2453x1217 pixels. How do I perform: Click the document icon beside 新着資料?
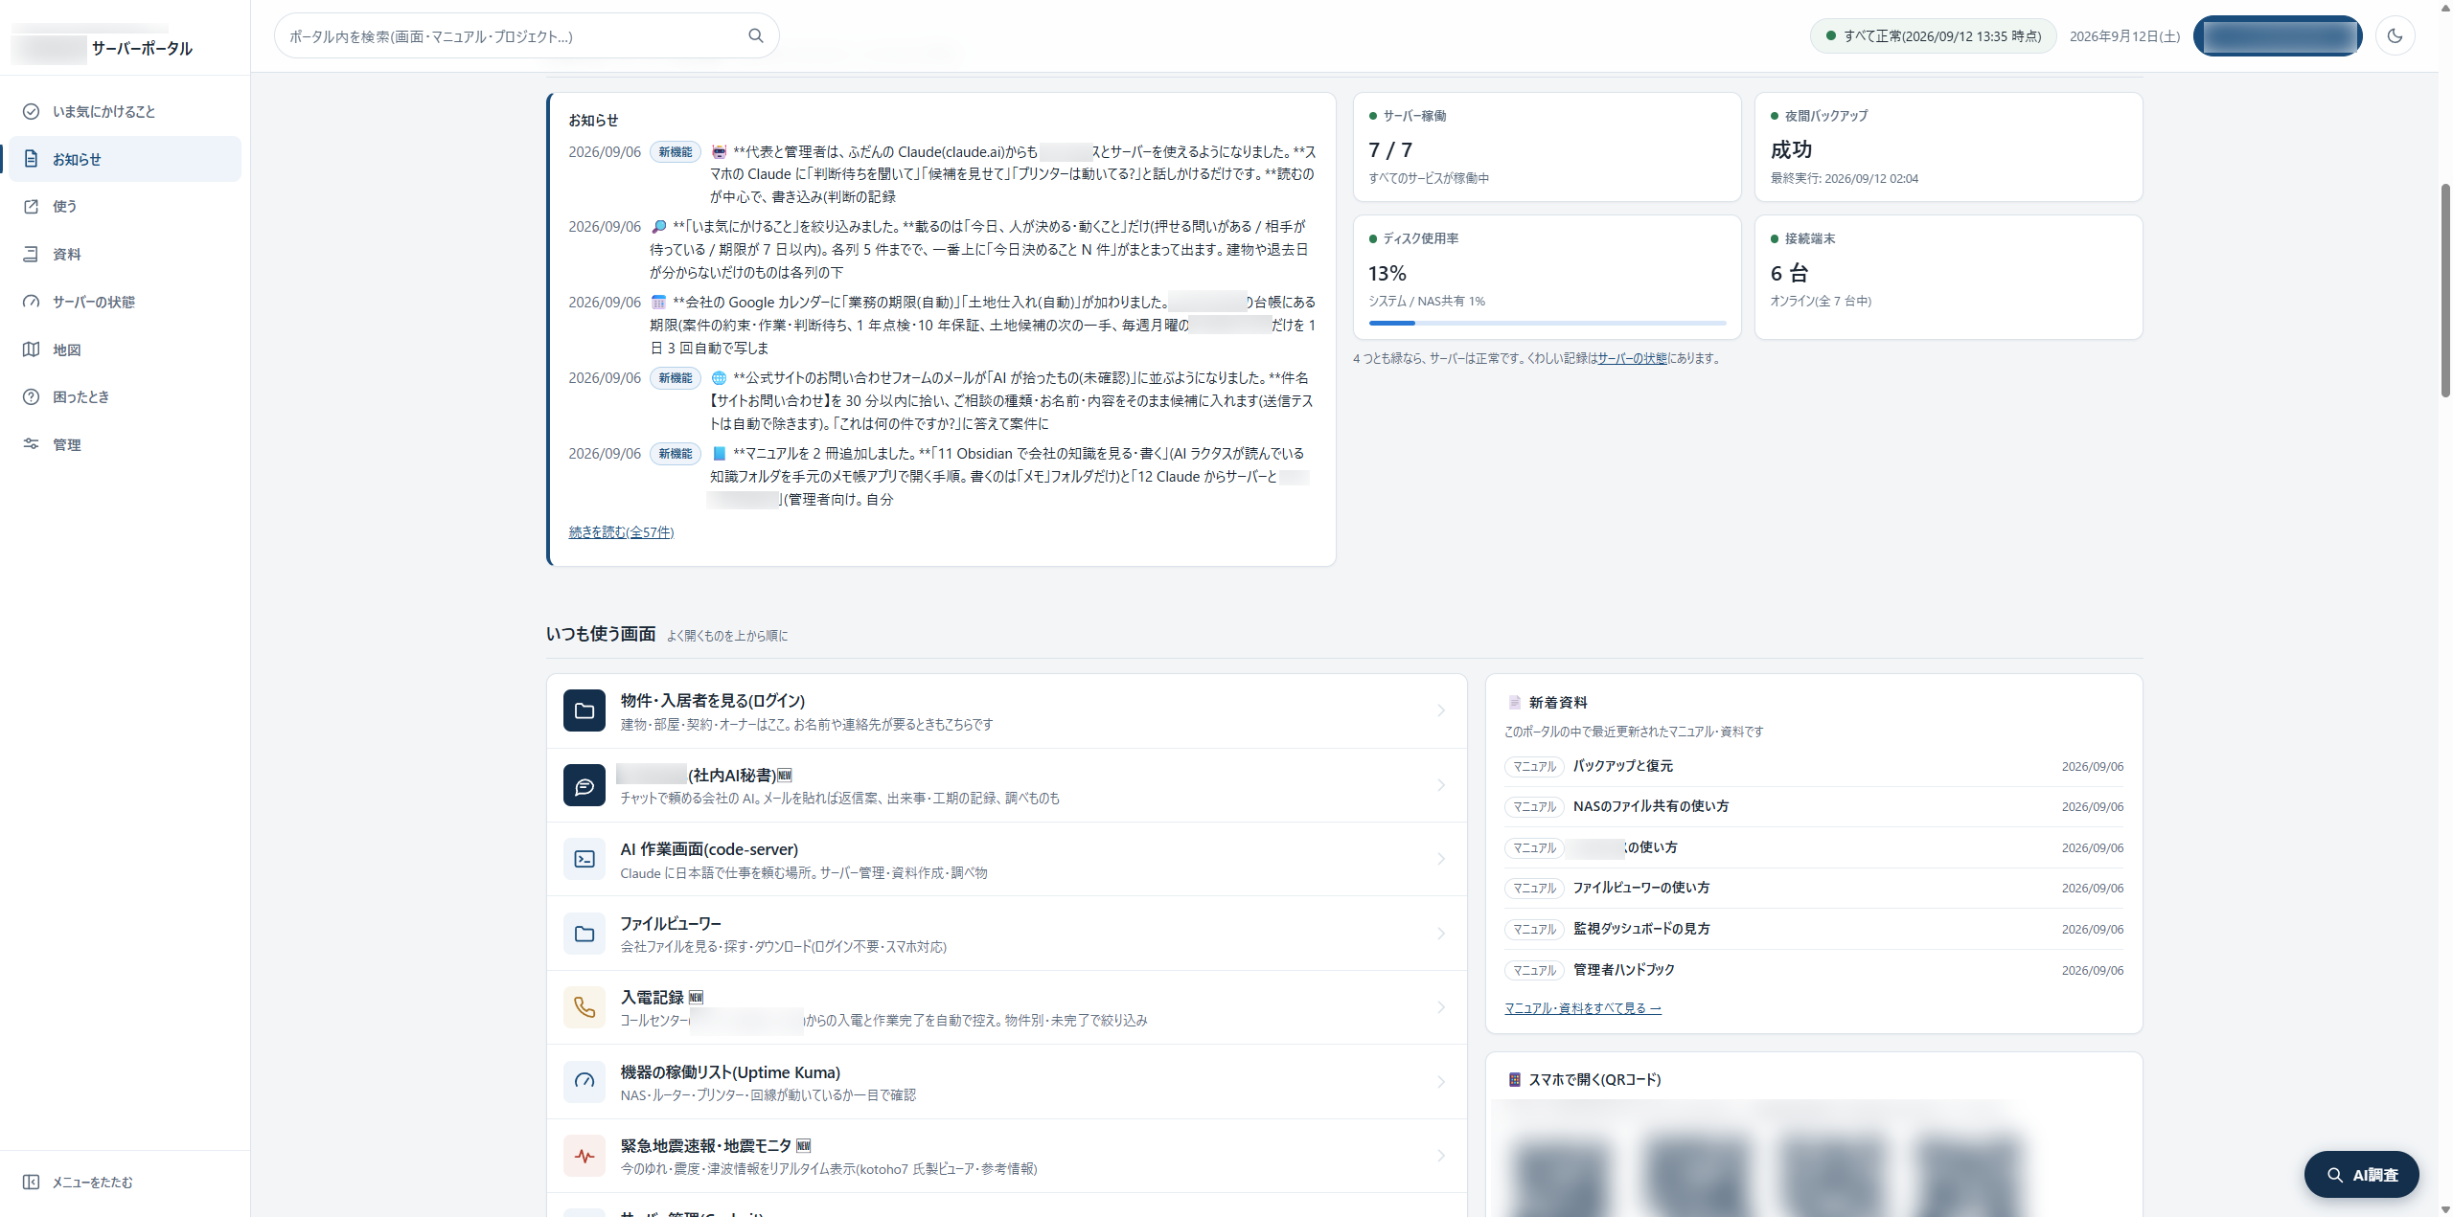tap(1514, 702)
